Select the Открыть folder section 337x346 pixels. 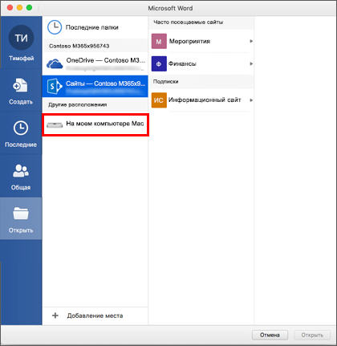tap(21, 218)
